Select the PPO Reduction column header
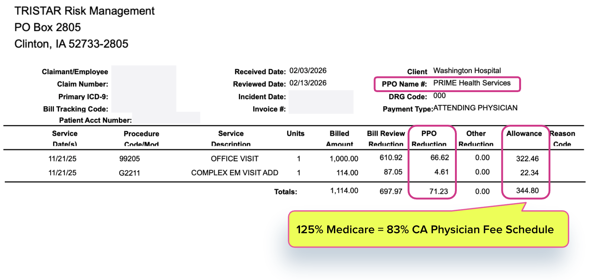592x280 pixels. click(x=429, y=138)
